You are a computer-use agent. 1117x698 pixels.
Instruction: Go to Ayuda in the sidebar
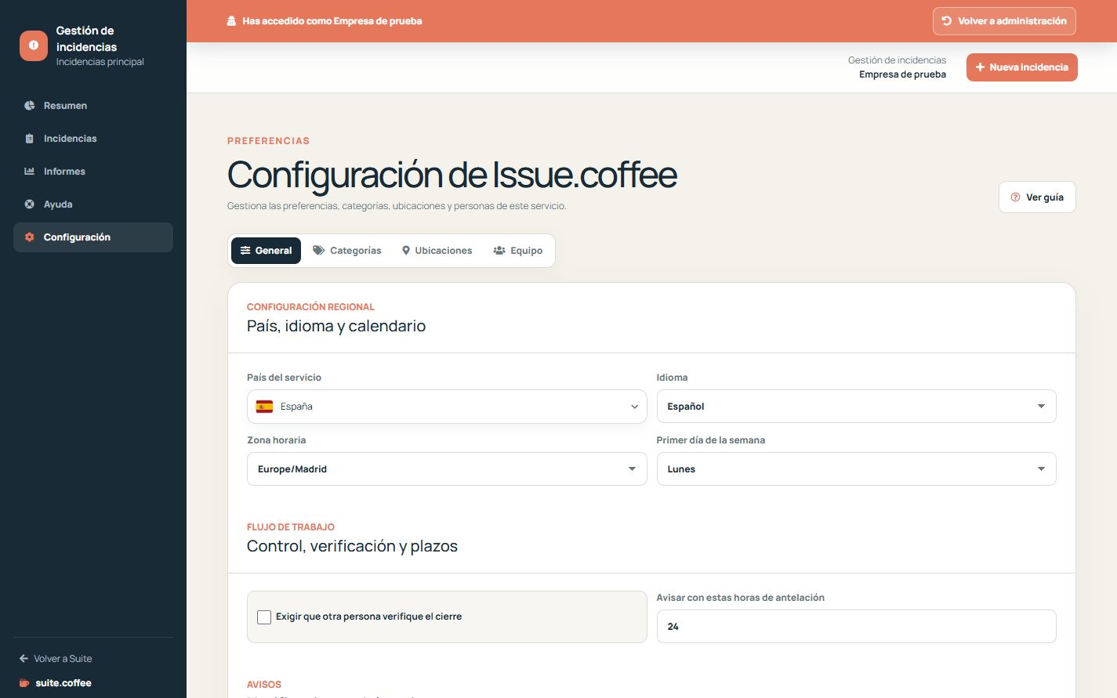(x=93, y=204)
